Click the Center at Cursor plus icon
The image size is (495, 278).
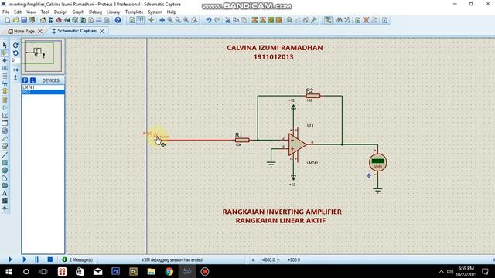(x=162, y=20)
